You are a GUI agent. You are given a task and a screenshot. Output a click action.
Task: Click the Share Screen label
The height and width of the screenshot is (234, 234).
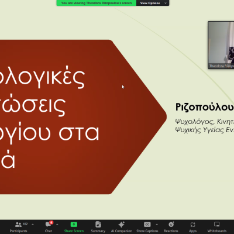pos(74,231)
